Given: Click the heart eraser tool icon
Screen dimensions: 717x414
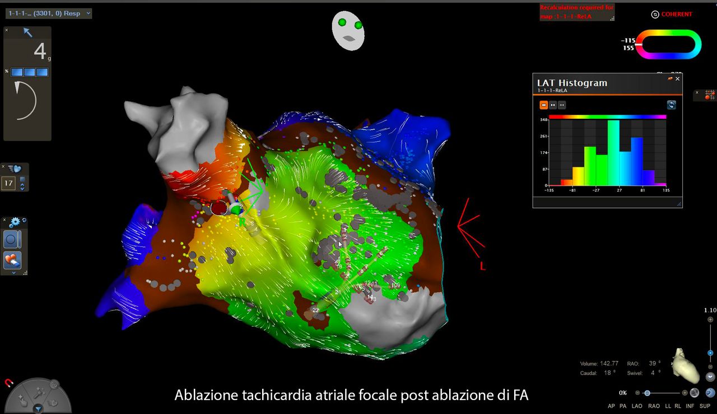Looking at the screenshot, I should 12,260.
